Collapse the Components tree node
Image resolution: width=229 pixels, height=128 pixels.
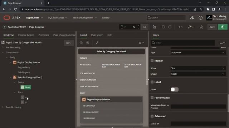[3, 52]
